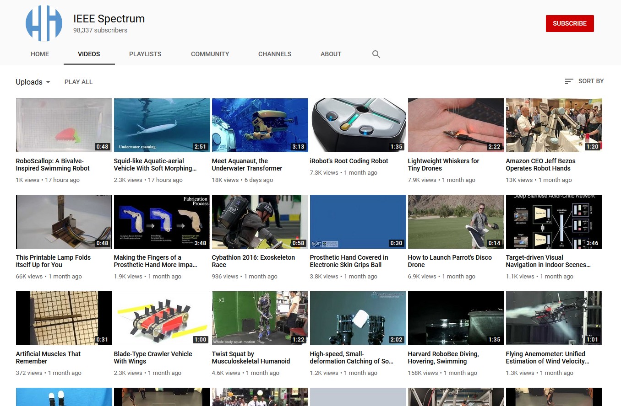Open the HOME tab
The width and height of the screenshot is (621, 406).
(40, 54)
